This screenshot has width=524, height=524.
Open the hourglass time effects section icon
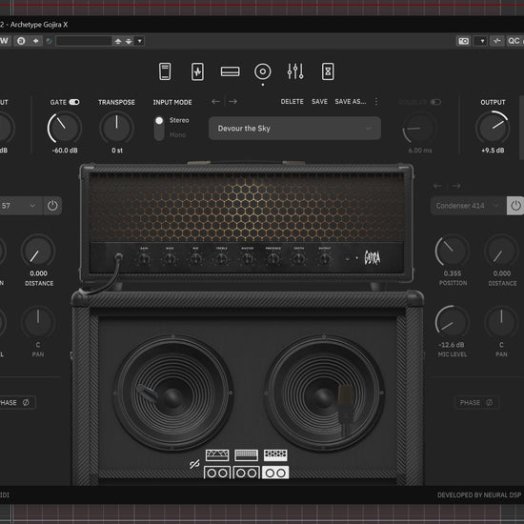tap(328, 71)
